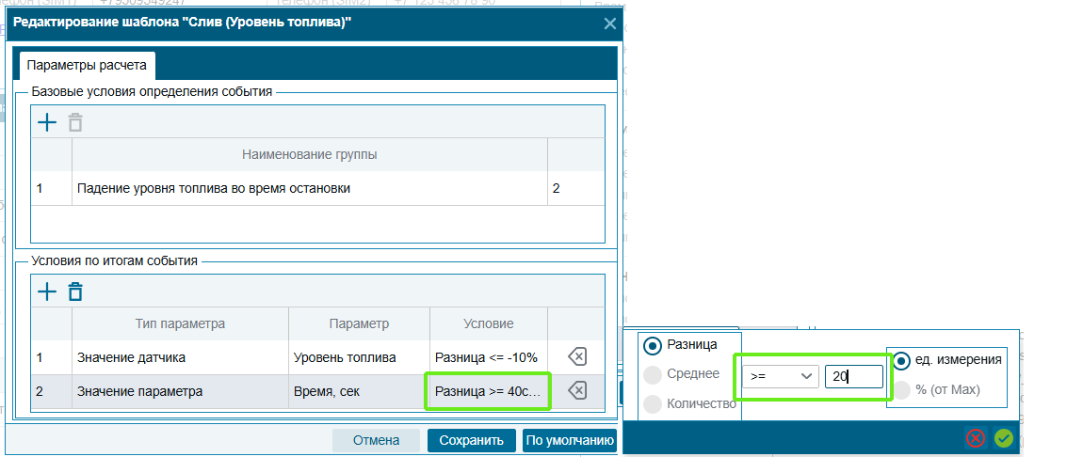Delete selected event result condition (trash icon)

(x=75, y=292)
